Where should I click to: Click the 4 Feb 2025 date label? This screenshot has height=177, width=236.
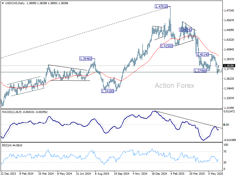coord(178,174)
